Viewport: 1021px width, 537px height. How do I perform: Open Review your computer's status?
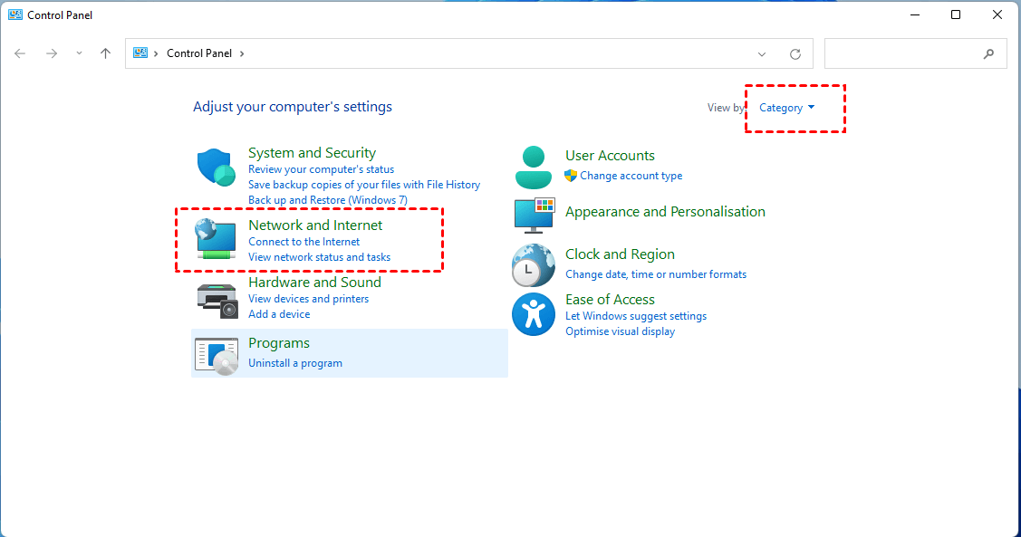[321, 169]
